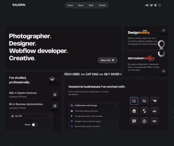Click the last social icon after Instagram
The width and height of the screenshot is (174, 146).
click(x=160, y=5)
